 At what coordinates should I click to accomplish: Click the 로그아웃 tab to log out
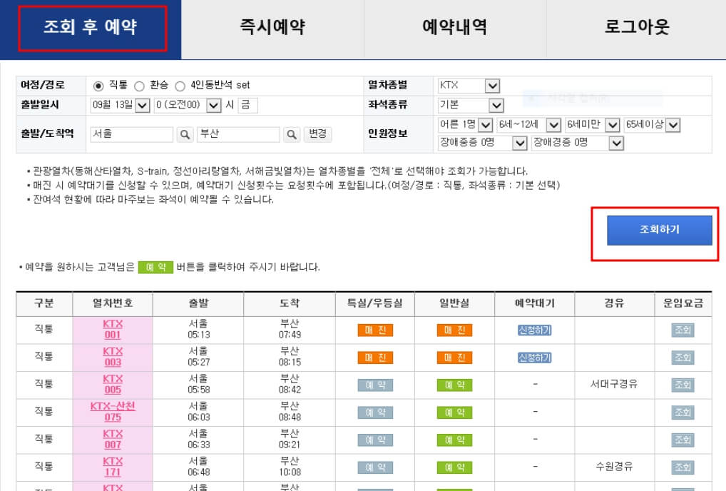pyautogui.click(x=635, y=25)
